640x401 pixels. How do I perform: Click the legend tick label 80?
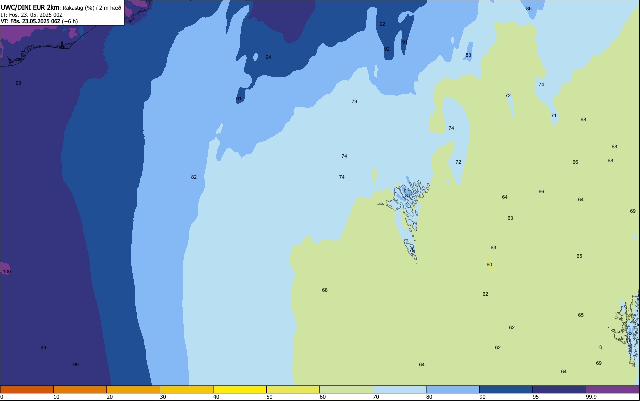[x=429, y=397]
